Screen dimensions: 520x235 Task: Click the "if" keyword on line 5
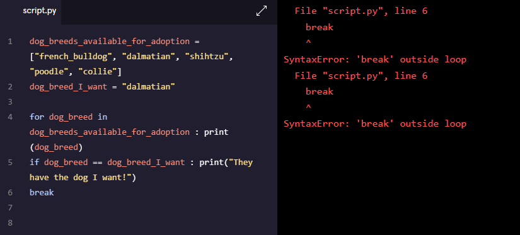[35, 163]
